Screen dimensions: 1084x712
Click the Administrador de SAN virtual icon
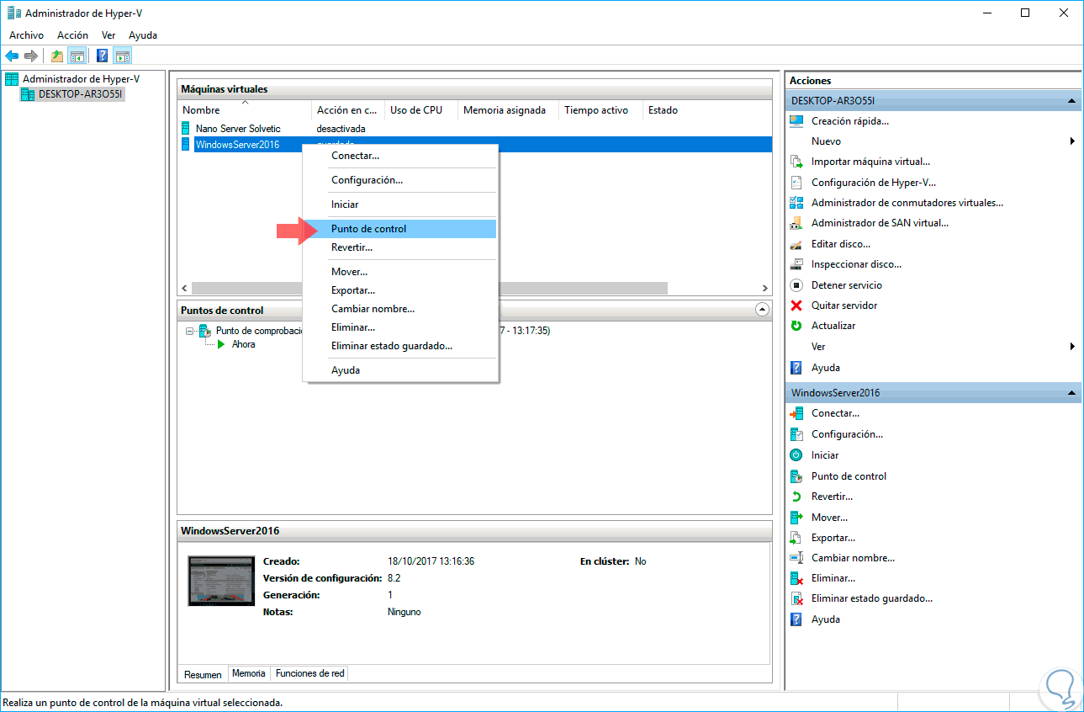(x=796, y=223)
